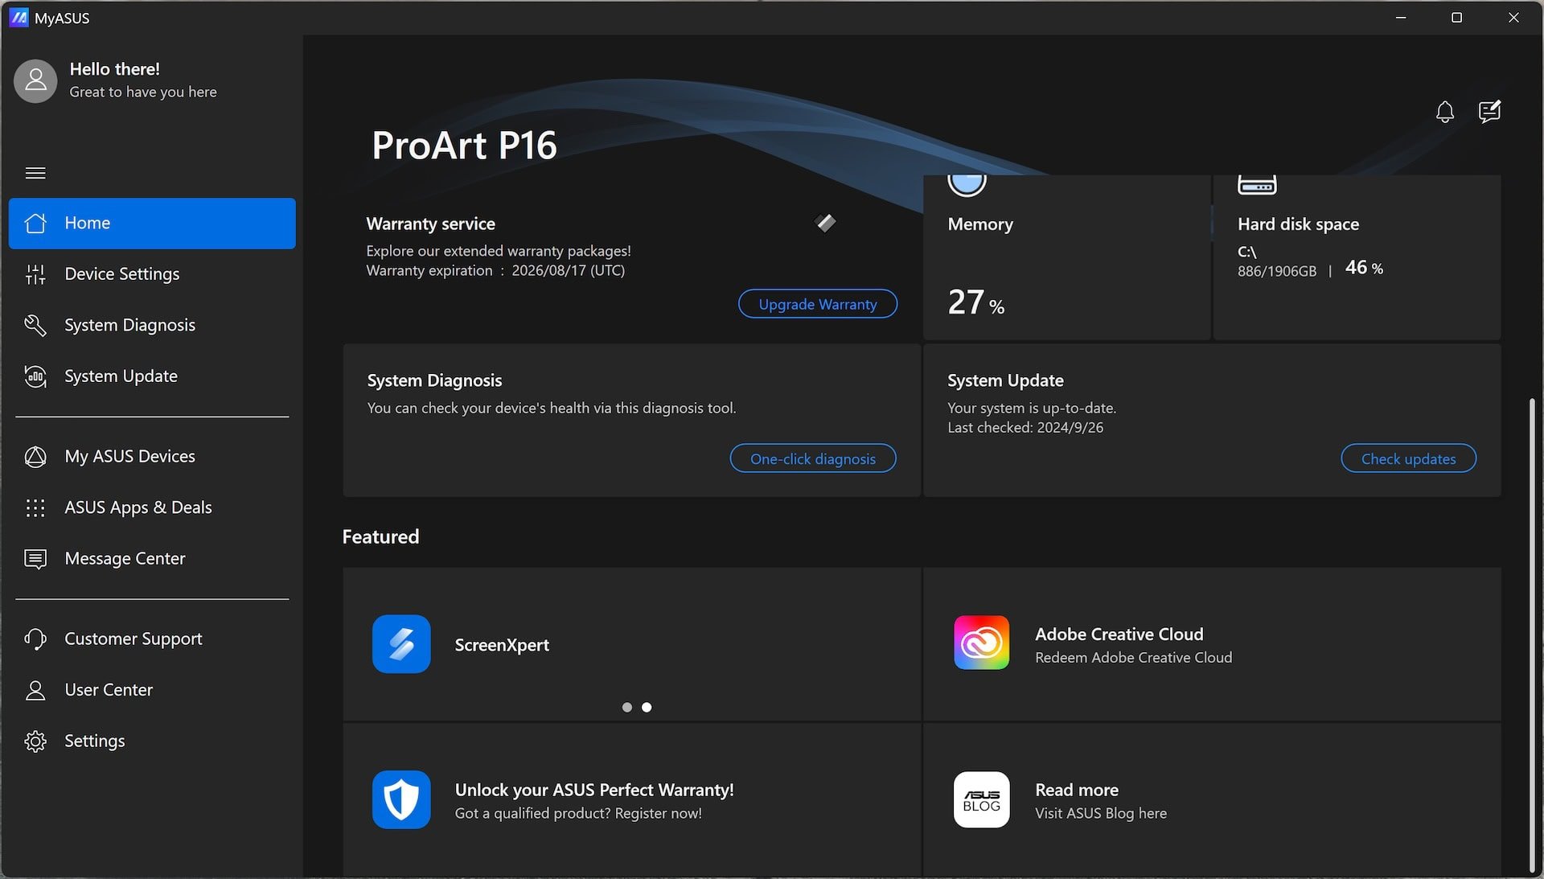The height and width of the screenshot is (879, 1544).
Task: Open the ScreenXpert app icon
Action: pos(401,644)
